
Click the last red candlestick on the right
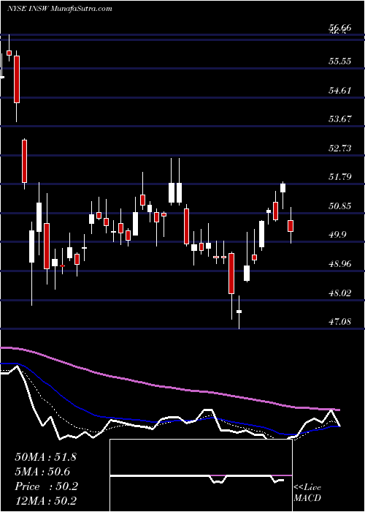tap(291, 225)
